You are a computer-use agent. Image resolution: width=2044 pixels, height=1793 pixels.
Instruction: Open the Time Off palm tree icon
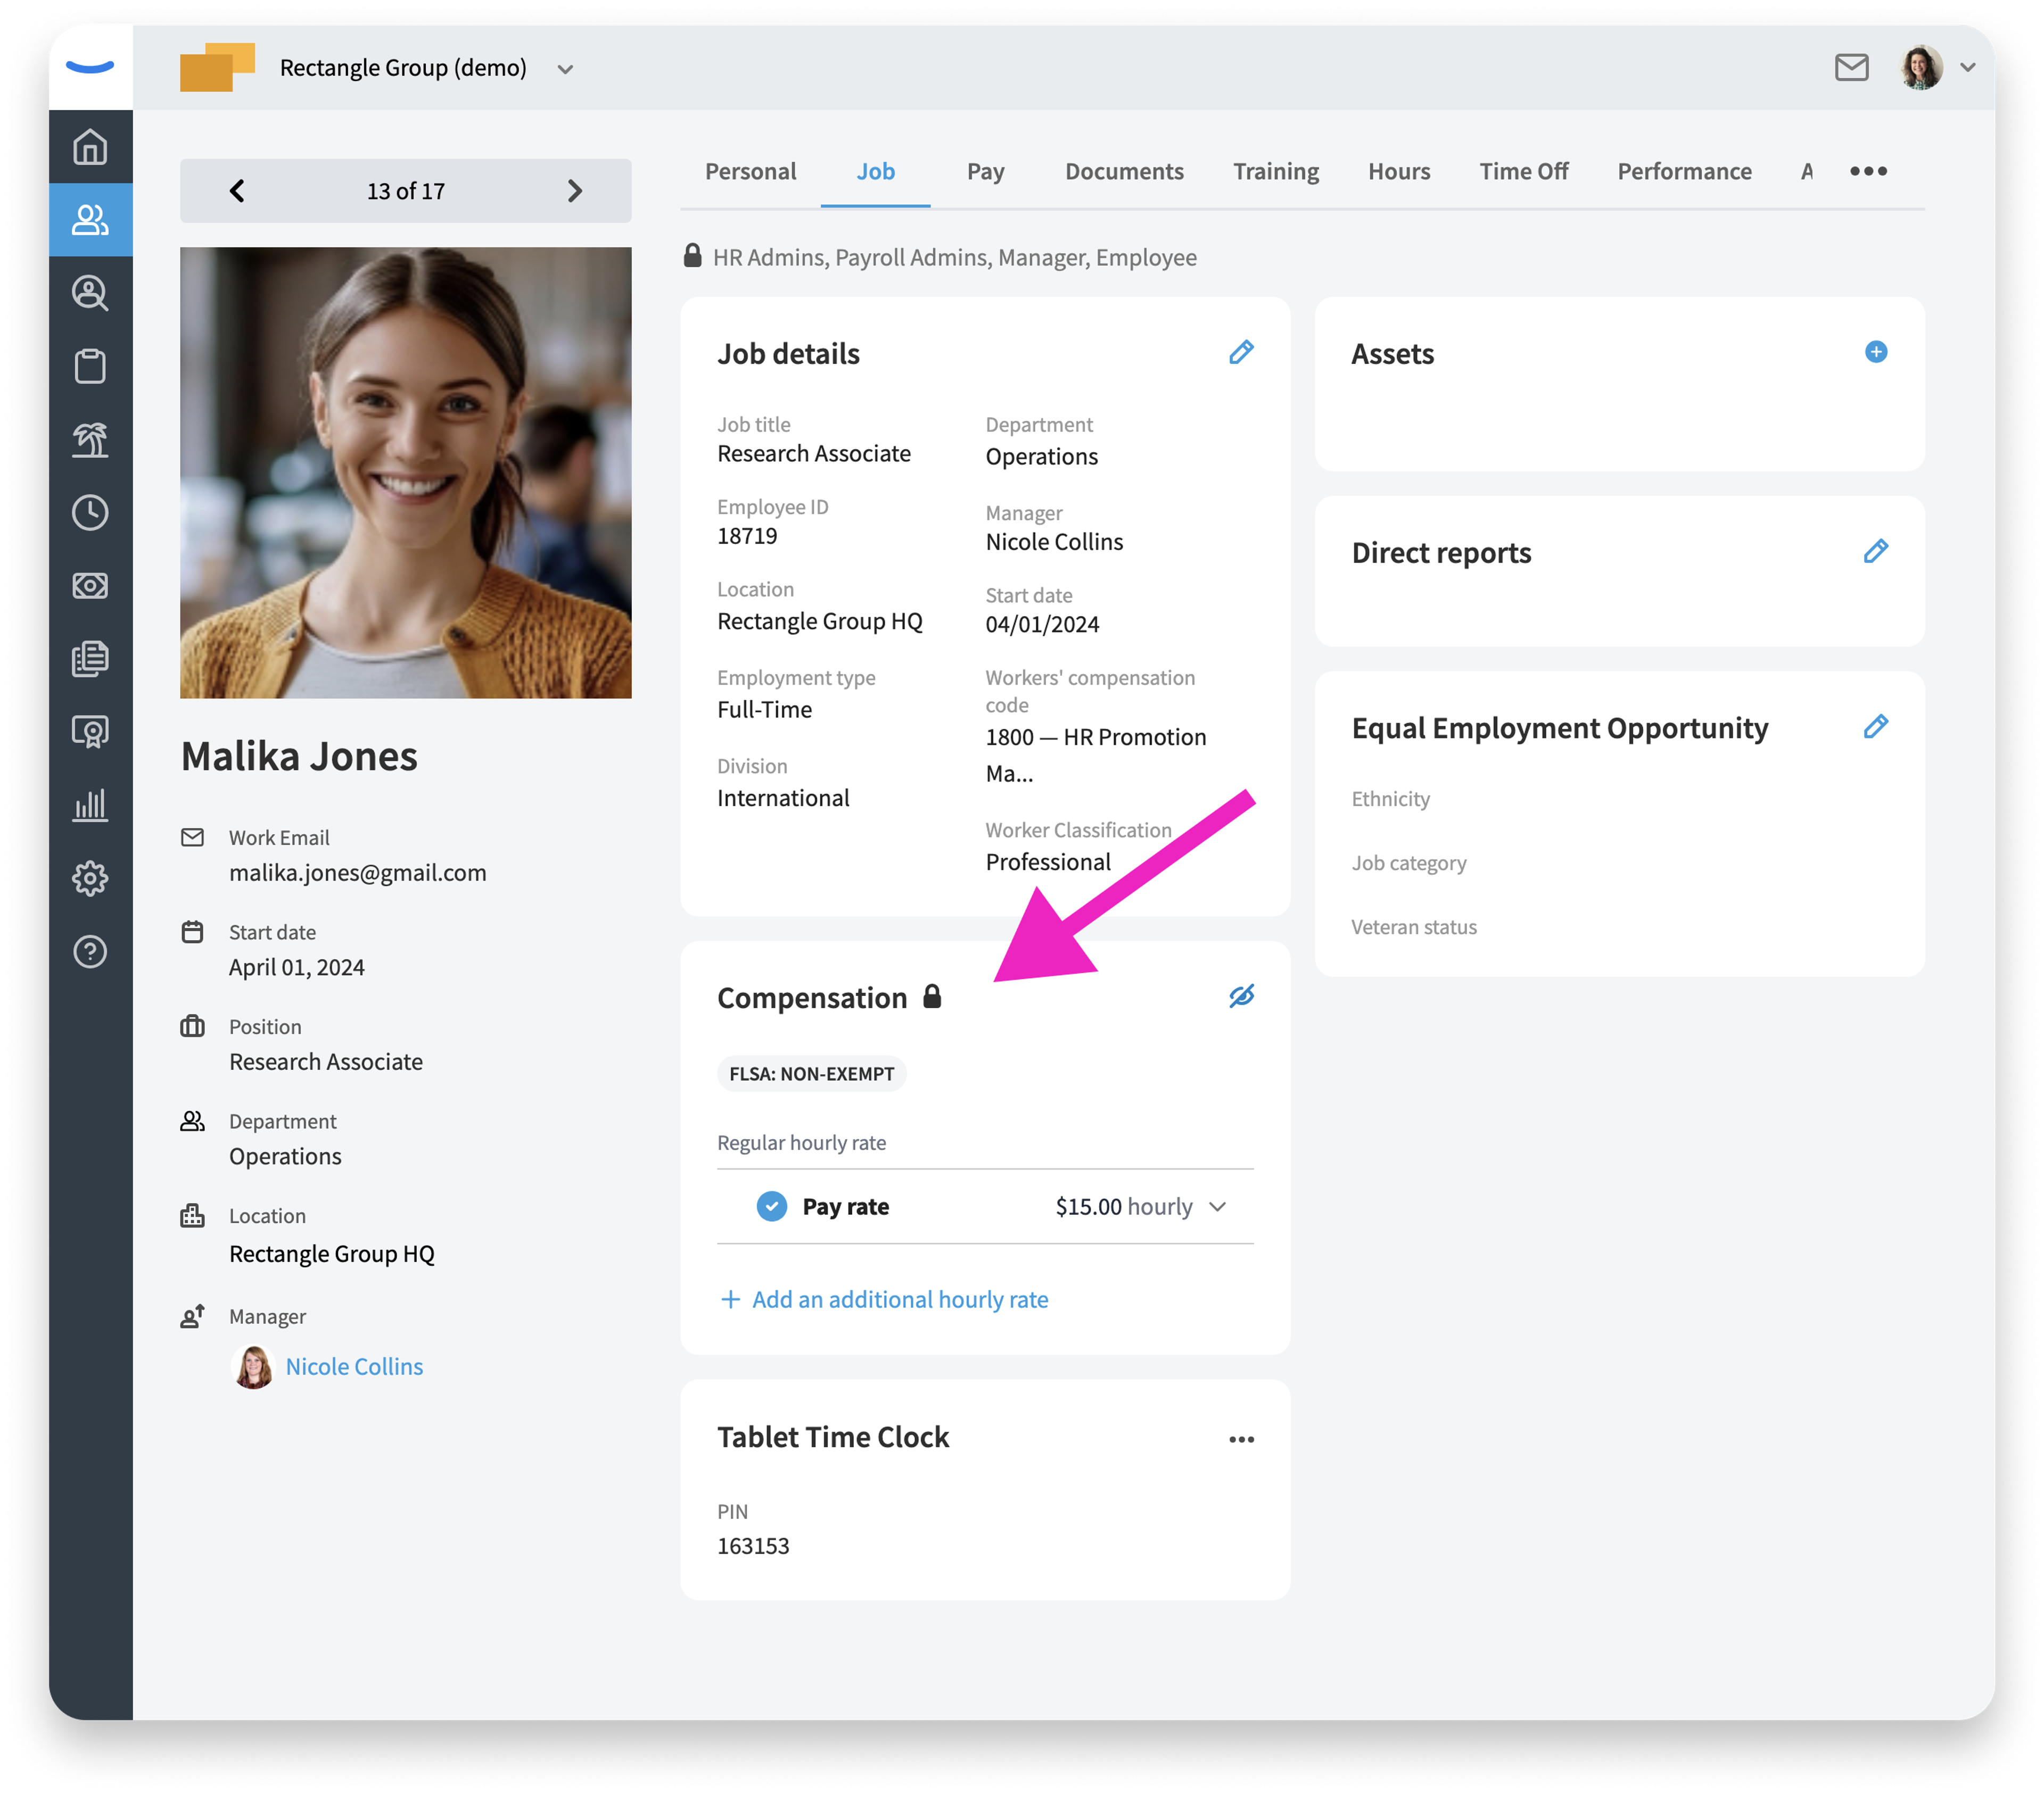90,440
